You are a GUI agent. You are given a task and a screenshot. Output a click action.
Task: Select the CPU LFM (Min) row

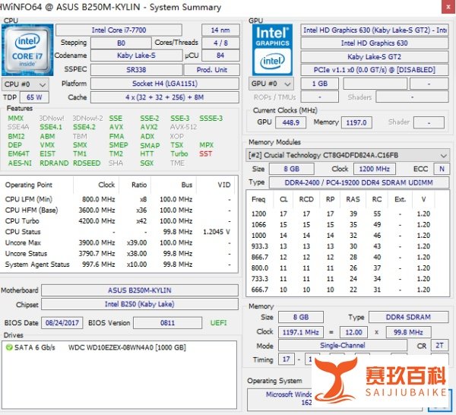pos(119,199)
